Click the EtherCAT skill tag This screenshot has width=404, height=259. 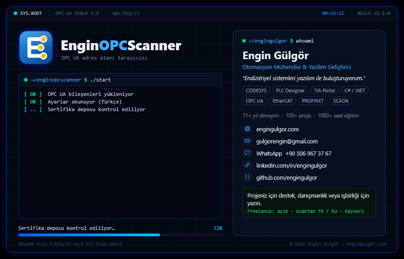click(282, 100)
